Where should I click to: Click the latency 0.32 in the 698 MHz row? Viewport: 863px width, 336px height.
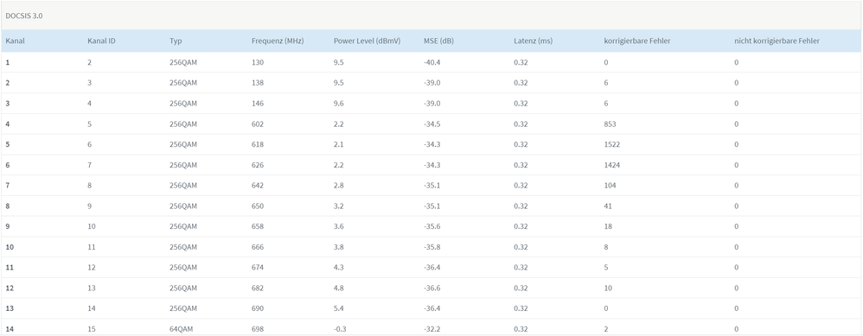(x=521, y=329)
